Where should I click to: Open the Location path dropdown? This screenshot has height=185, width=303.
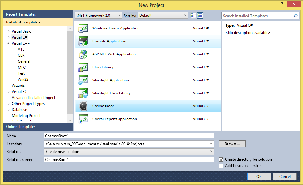point(211,144)
